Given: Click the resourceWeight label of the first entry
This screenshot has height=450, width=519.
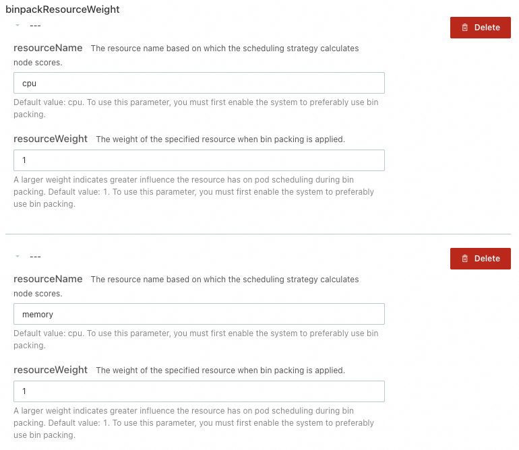Looking at the screenshot, I should (51, 139).
